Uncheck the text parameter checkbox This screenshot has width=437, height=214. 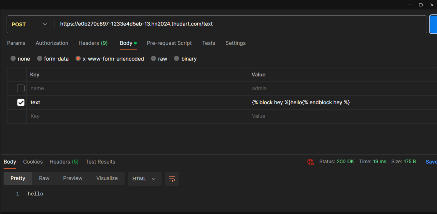[x=21, y=102]
